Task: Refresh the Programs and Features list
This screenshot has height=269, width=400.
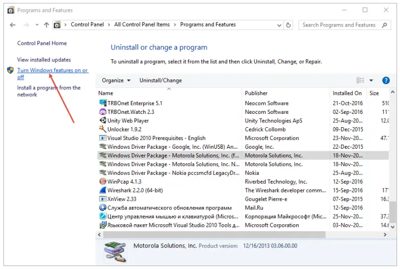Action: coord(288,25)
